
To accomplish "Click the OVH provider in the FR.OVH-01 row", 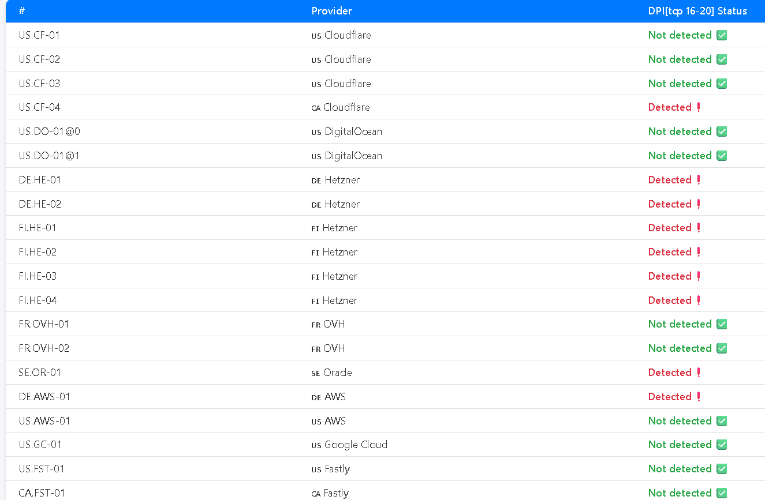I will coord(328,324).
